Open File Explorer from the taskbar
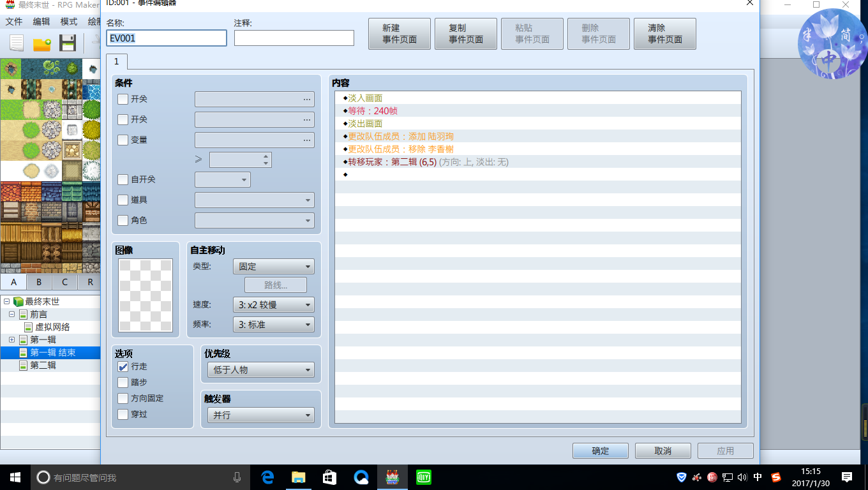This screenshot has width=868, height=490. (x=299, y=477)
